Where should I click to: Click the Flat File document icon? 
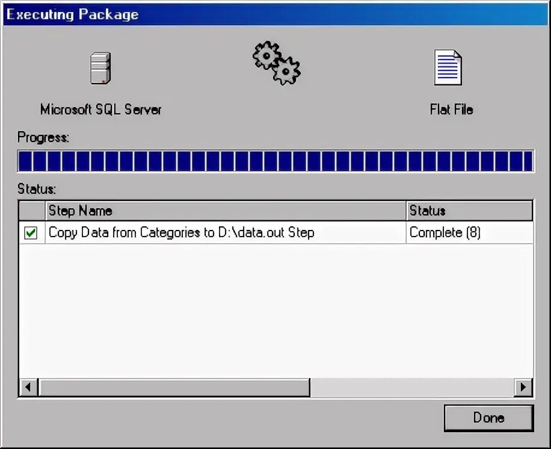(x=448, y=67)
